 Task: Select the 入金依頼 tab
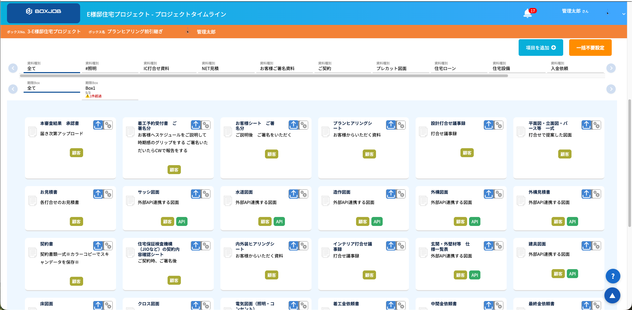click(575, 66)
